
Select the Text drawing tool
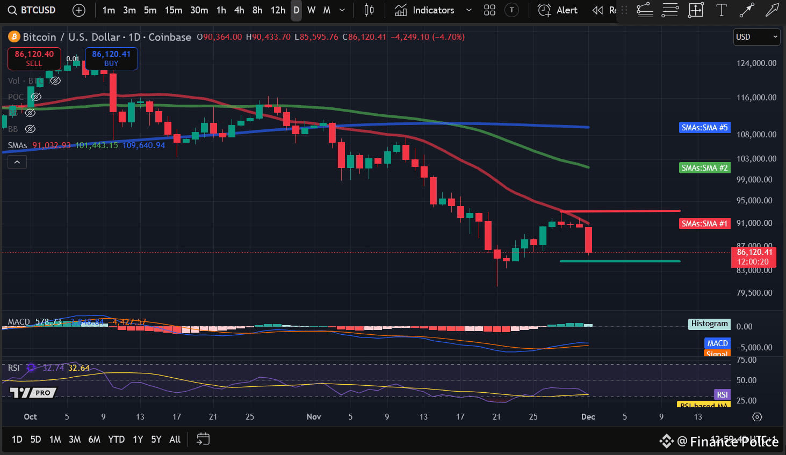point(722,10)
